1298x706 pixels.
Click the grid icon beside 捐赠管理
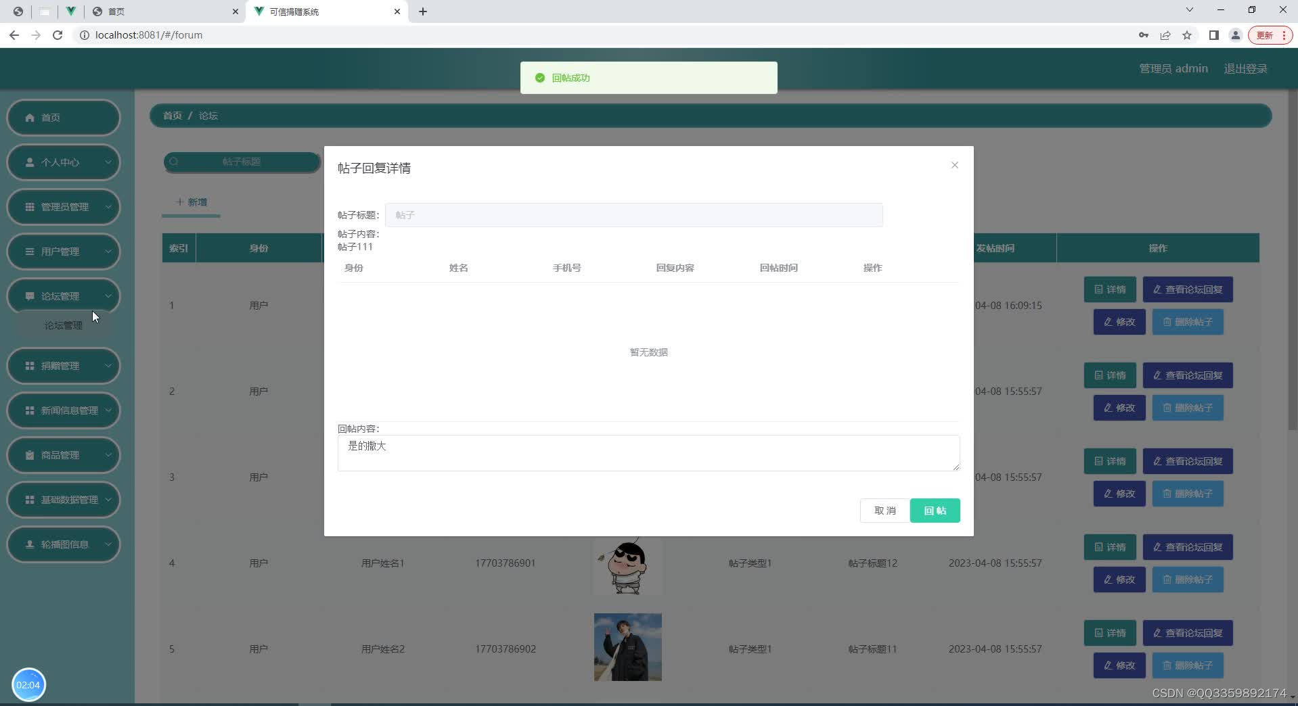30,366
